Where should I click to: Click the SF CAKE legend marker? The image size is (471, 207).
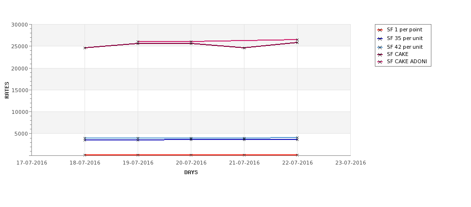pyautogui.click(x=380, y=55)
